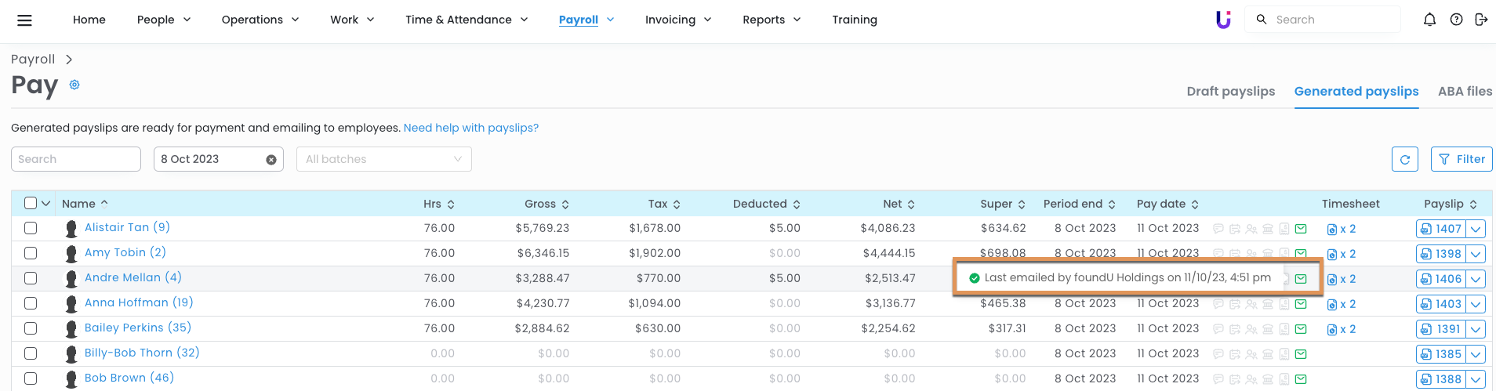Image resolution: width=1496 pixels, height=391 pixels.
Task: Click the payslip search input field
Action: coord(75,159)
